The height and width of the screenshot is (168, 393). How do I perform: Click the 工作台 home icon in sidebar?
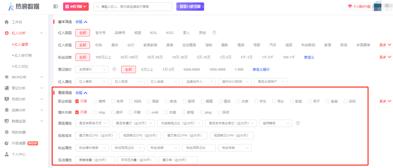pyautogui.click(x=7, y=22)
